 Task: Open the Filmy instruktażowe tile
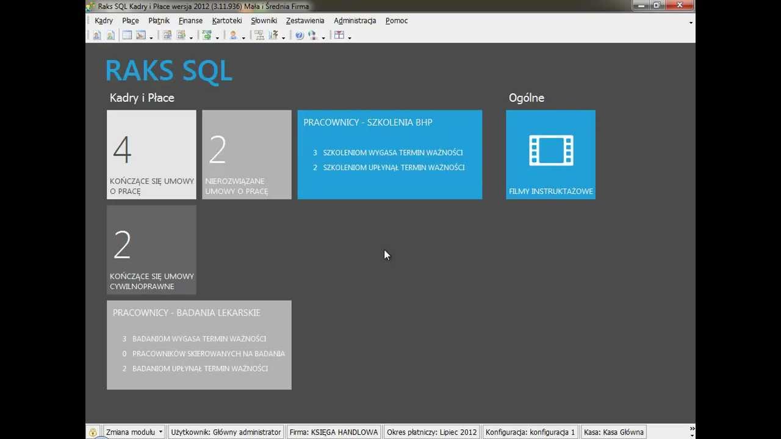550,154
